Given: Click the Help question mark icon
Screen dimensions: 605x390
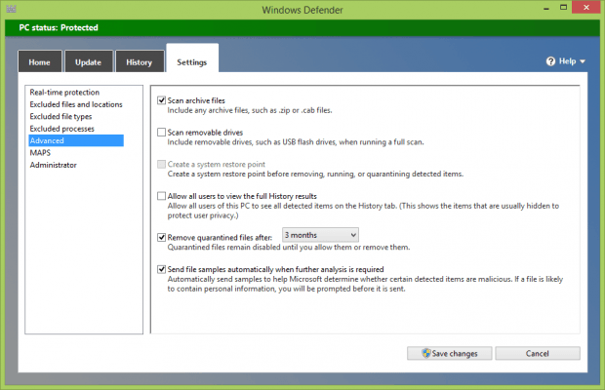Looking at the screenshot, I should click(550, 61).
